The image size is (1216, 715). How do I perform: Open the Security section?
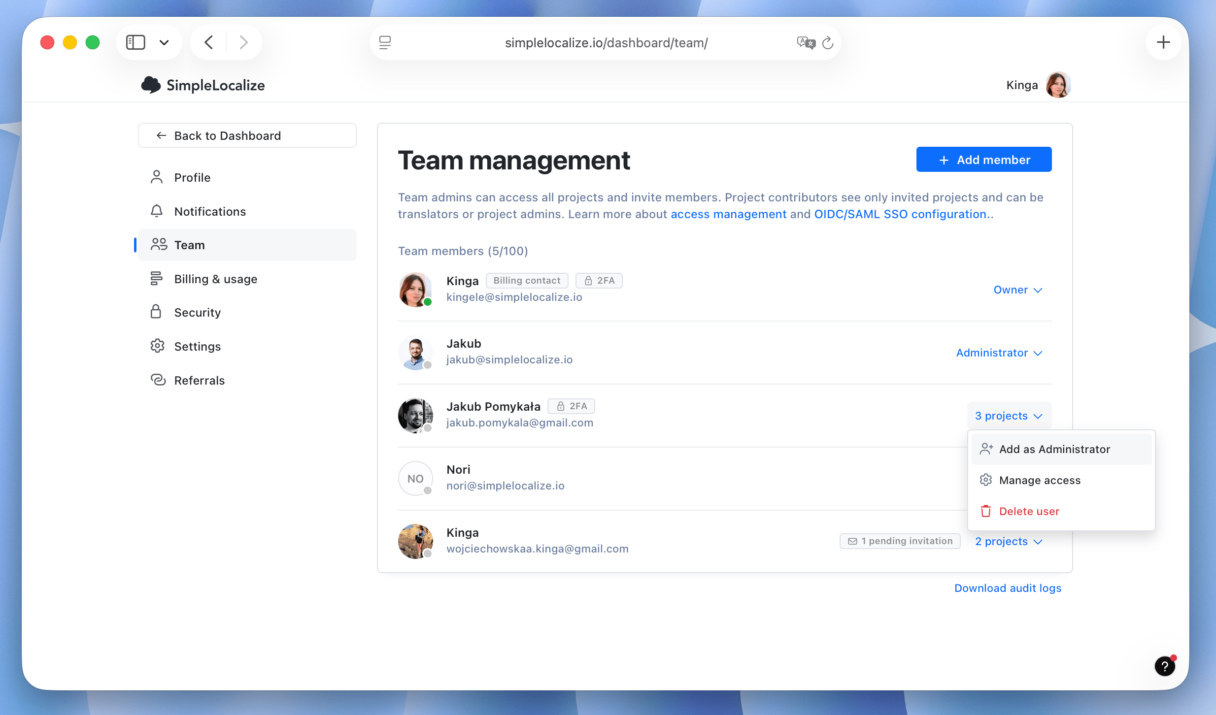247,312
